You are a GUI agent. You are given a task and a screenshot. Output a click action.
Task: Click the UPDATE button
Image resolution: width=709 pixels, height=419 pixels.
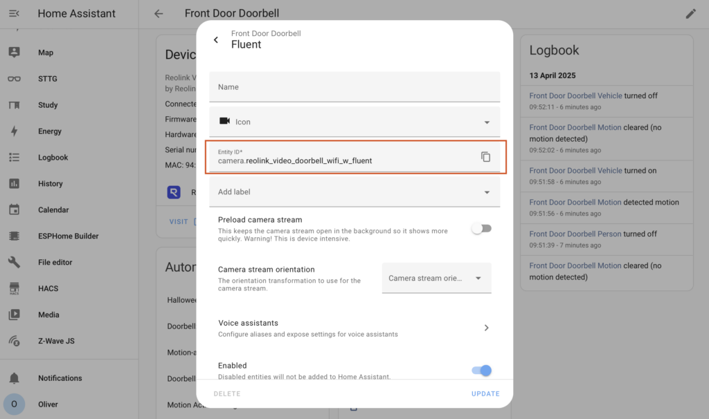tap(485, 393)
